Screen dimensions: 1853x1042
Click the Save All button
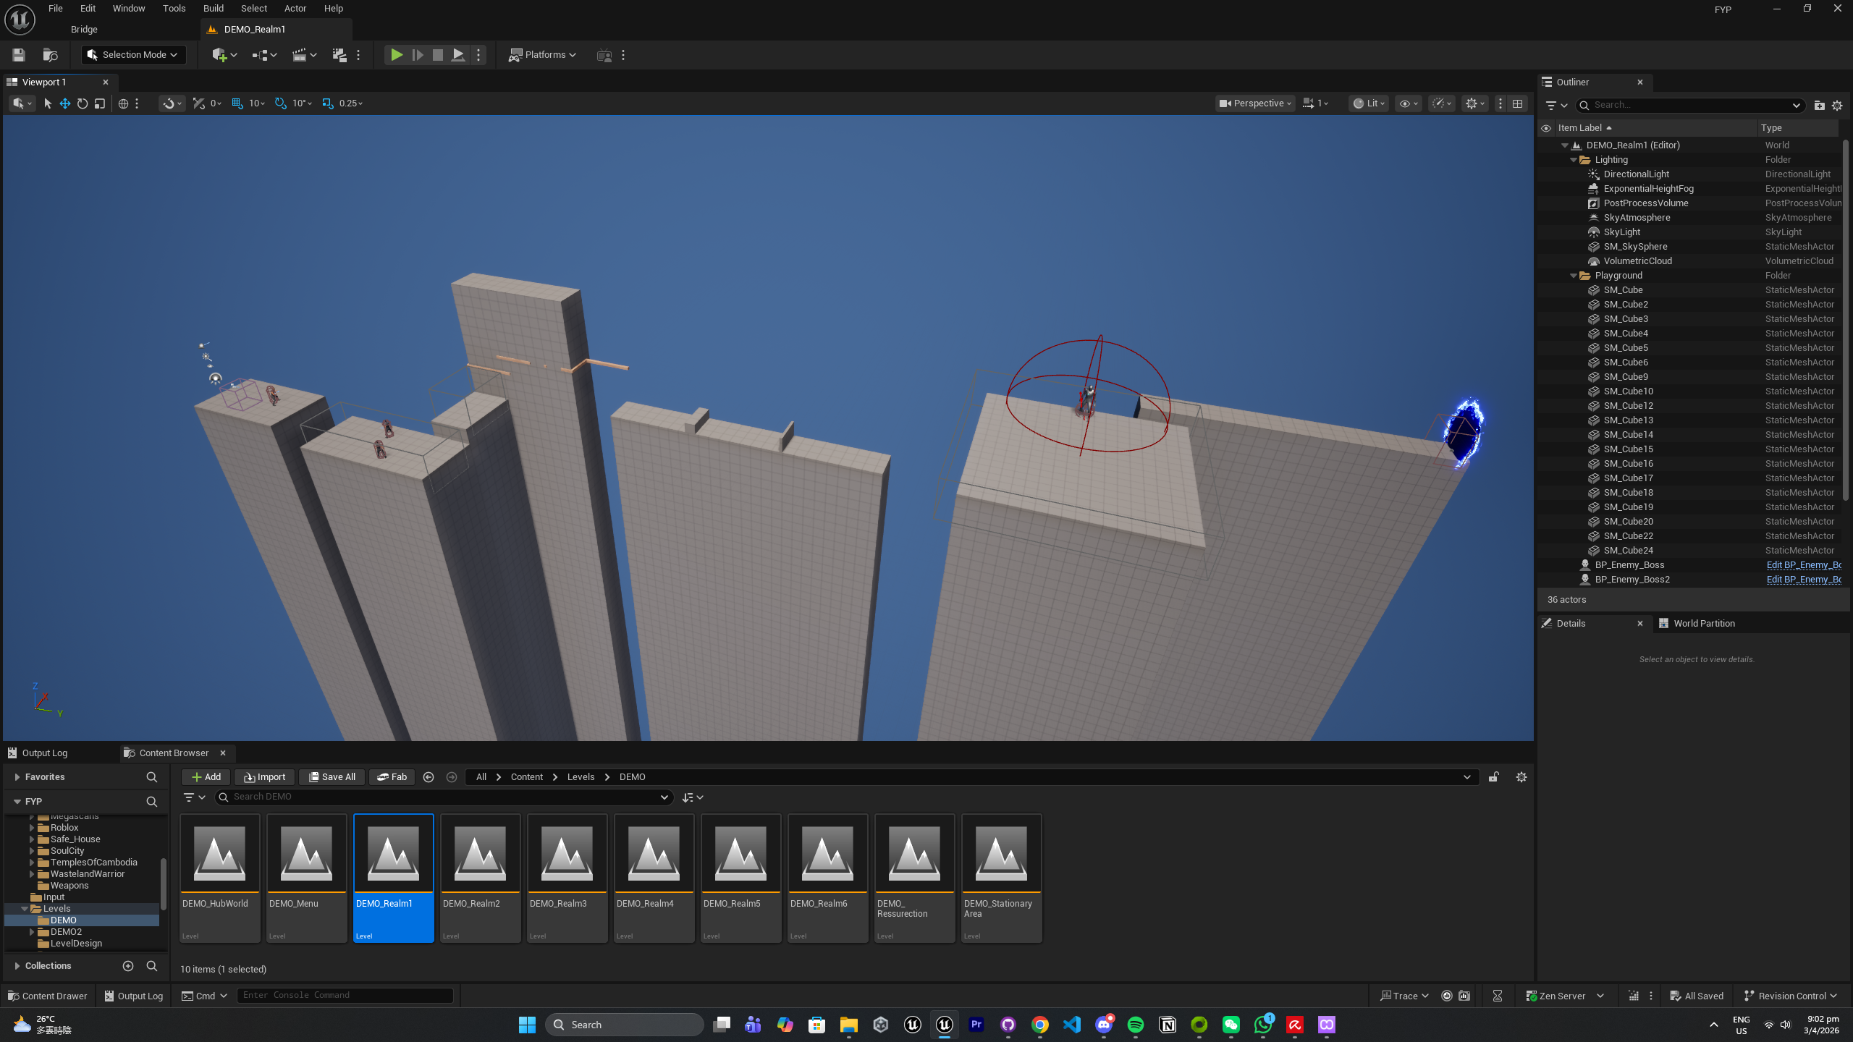coord(332,776)
